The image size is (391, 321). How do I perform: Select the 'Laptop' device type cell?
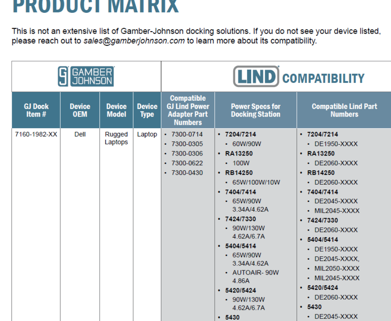tap(147, 134)
